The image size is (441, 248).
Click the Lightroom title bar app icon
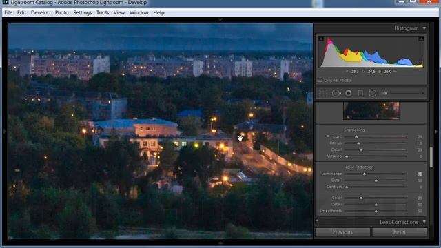[x=5, y=2]
